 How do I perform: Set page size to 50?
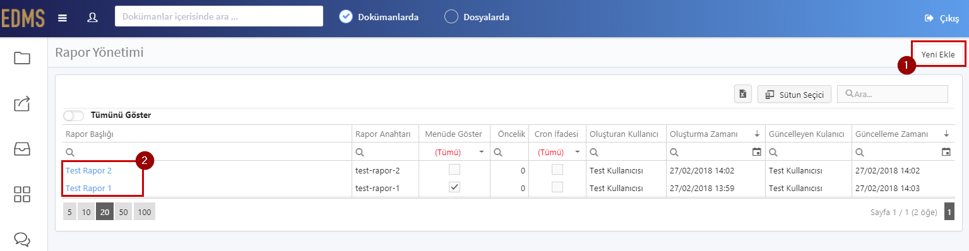(x=123, y=212)
